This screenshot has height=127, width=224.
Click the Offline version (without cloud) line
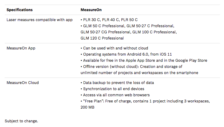tap(131, 67)
